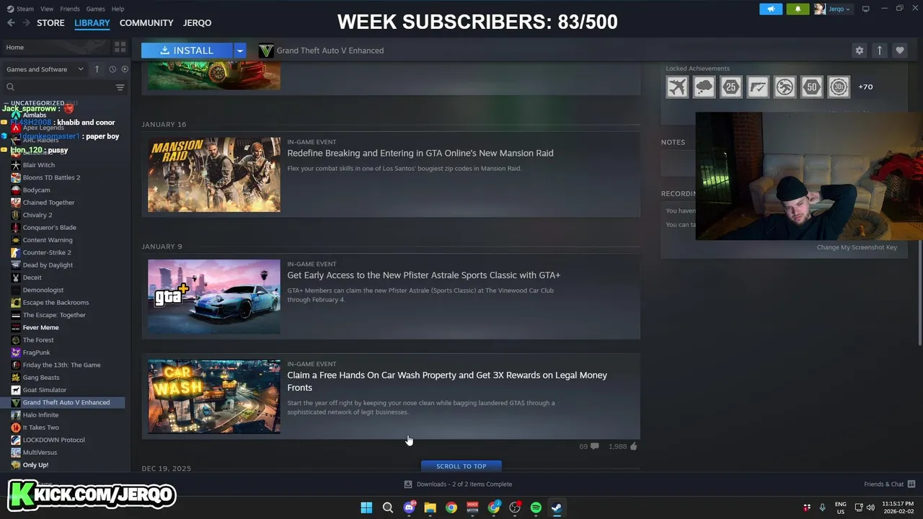The height and width of the screenshot is (519, 923).
Task: Click the library Home button
Action: (55, 47)
